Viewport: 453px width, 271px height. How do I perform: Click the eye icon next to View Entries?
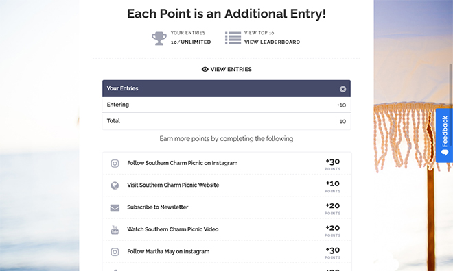205,69
